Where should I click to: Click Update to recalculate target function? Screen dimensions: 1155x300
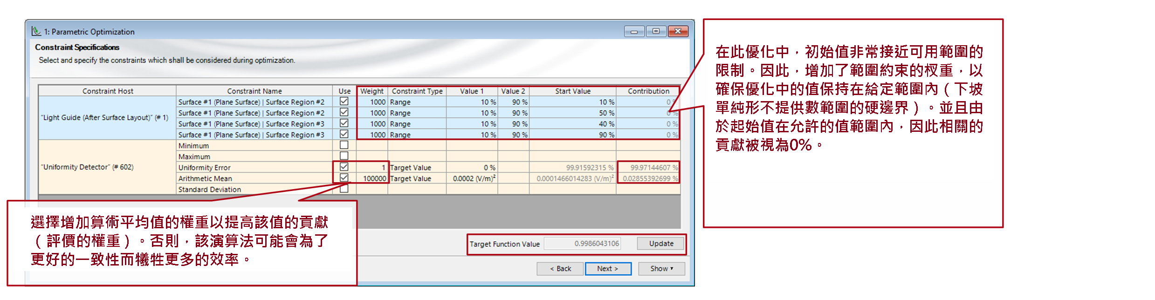pos(660,243)
